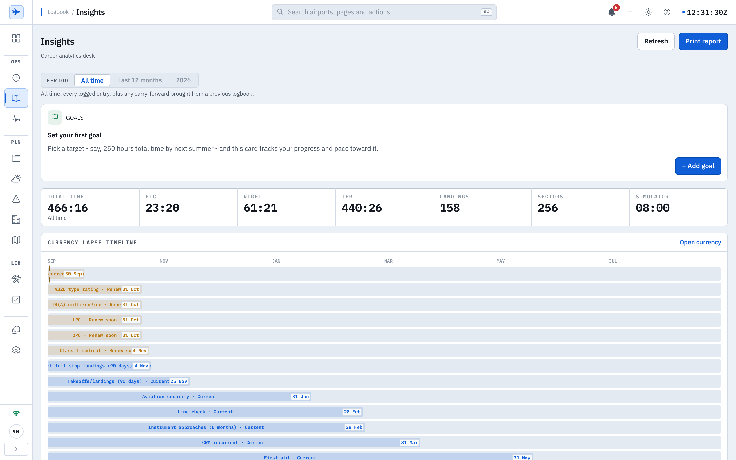The image size is (736, 460).
Task: Select the Last 12 months period tab
Action: [140, 80]
